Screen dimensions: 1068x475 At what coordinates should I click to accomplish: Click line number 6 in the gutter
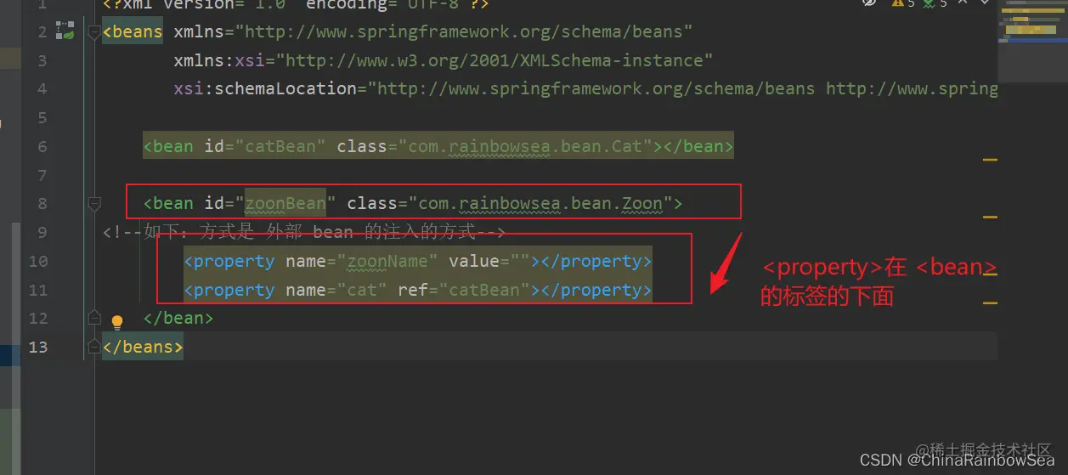(x=42, y=147)
